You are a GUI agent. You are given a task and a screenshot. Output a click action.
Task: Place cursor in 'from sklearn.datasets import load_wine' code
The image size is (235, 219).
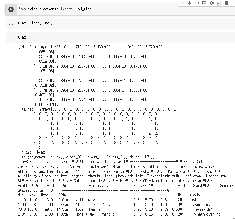click(x=55, y=9)
